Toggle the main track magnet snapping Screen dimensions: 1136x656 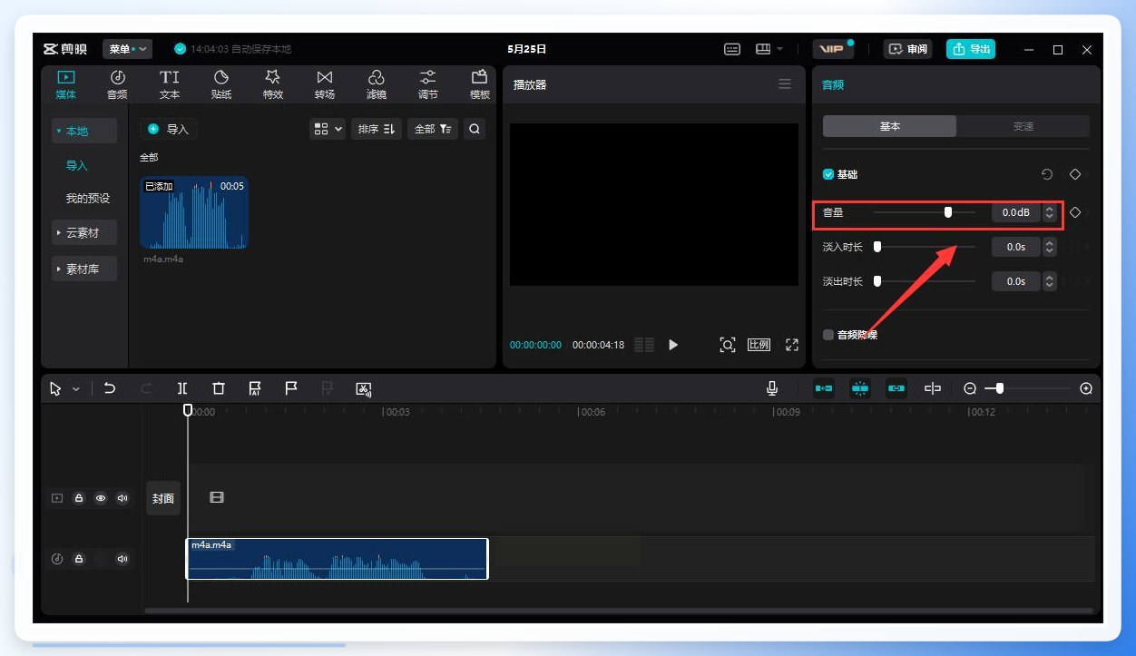tap(824, 388)
